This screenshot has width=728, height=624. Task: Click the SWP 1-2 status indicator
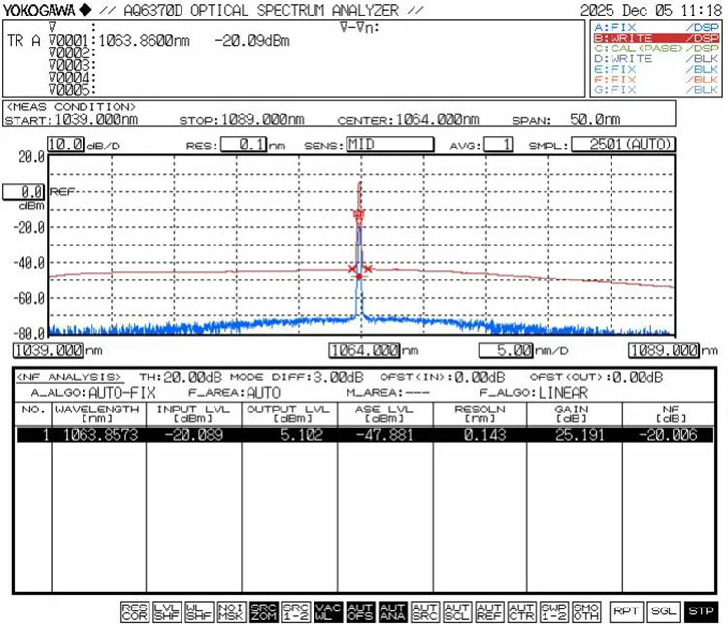pos(554,612)
